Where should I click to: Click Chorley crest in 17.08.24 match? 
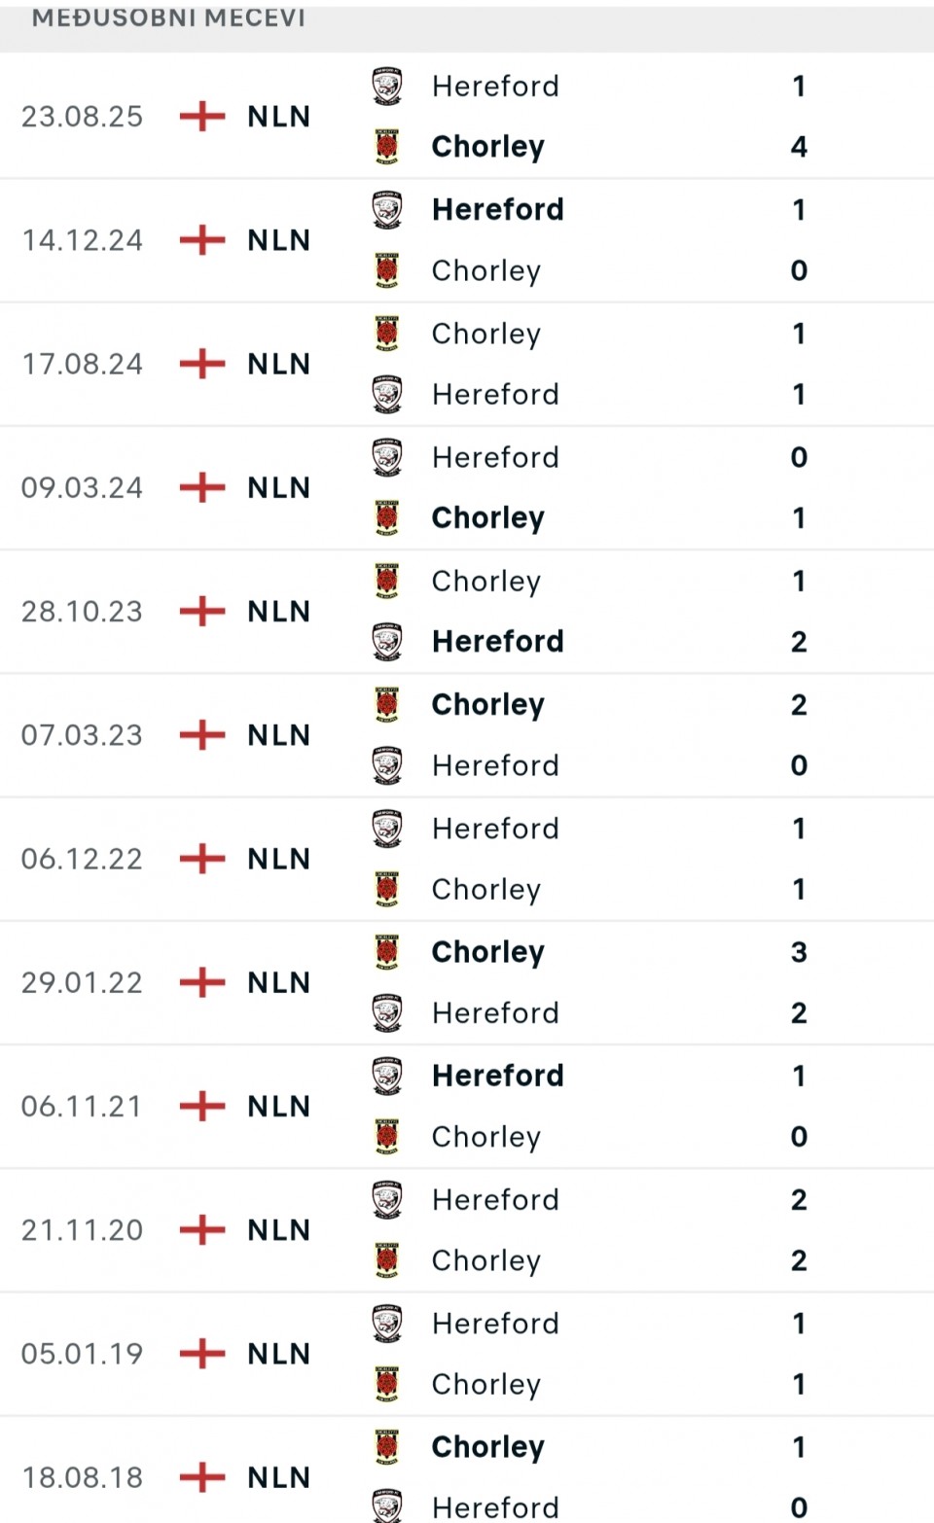tap(387, 334)
